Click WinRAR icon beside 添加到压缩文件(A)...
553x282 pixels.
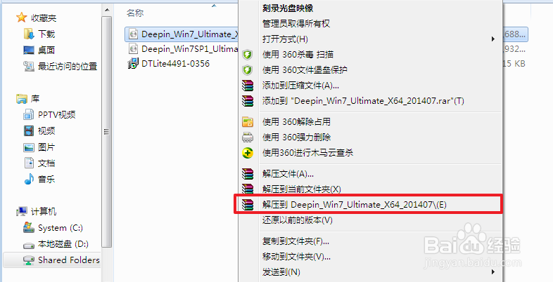[x=248, y=86]
